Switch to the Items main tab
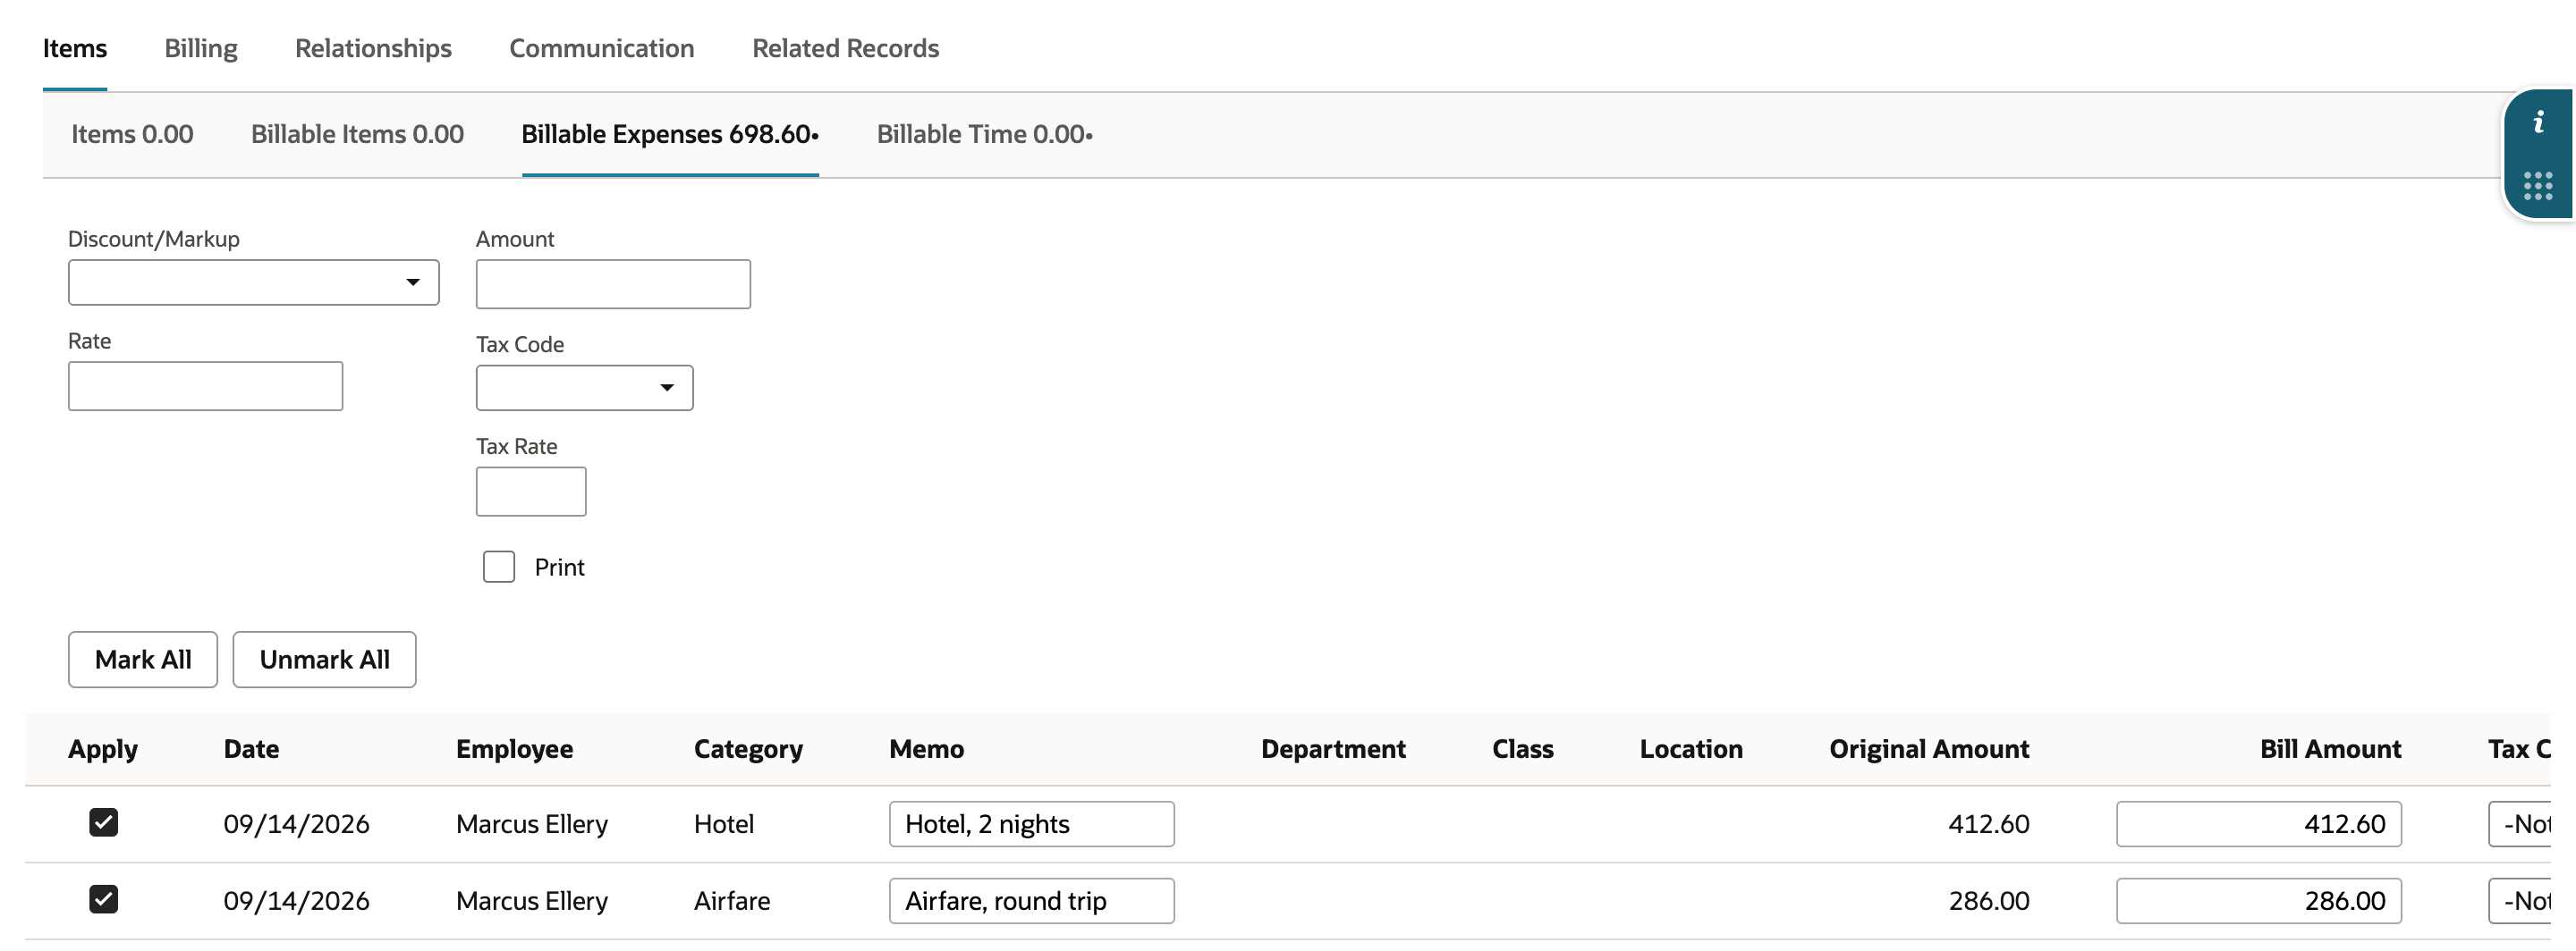 tap(75, 48)
